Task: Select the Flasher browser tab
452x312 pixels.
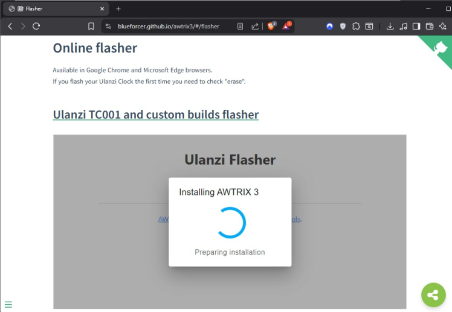Action: click(56, 9)
